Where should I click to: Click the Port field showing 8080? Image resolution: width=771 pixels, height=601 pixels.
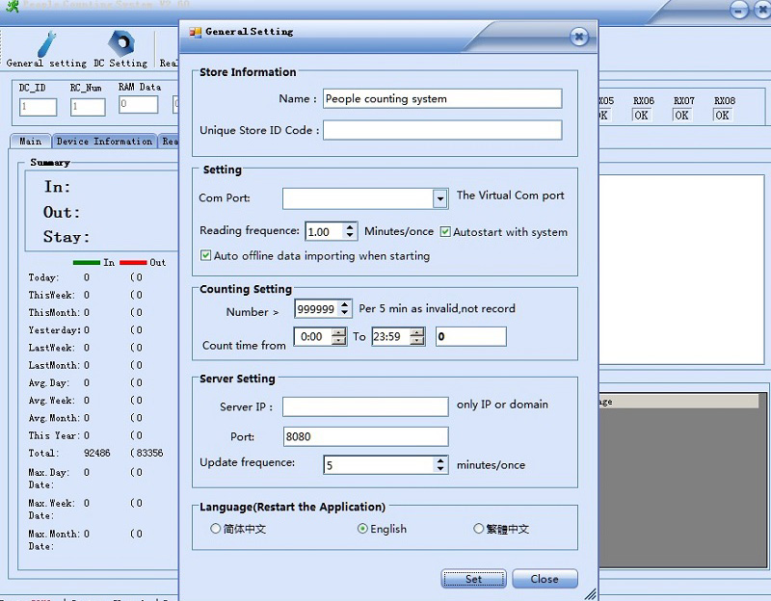[365, 436]
